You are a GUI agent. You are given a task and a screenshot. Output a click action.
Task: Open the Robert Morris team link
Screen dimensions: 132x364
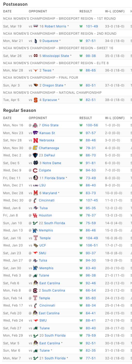pyautogui.click(x=55, y=26)
